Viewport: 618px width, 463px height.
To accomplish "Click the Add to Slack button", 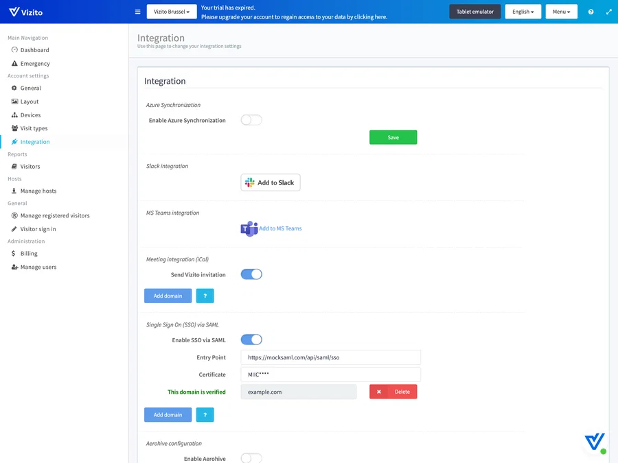I will point(271,182).
